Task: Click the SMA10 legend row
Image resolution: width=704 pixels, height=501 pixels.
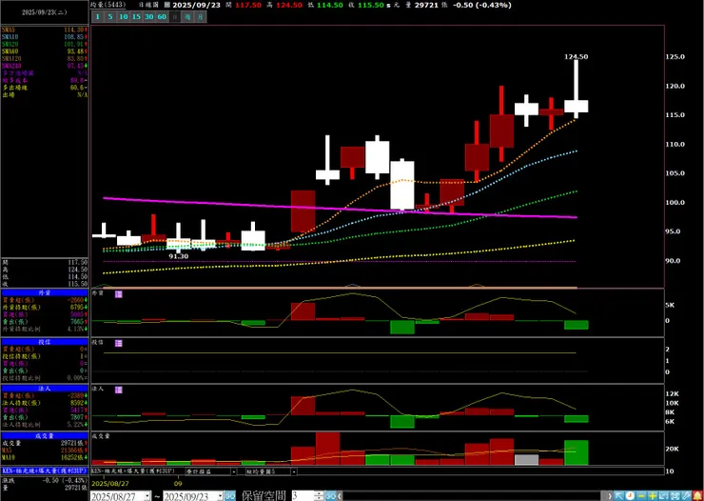Action: click(x=45, y=37)
